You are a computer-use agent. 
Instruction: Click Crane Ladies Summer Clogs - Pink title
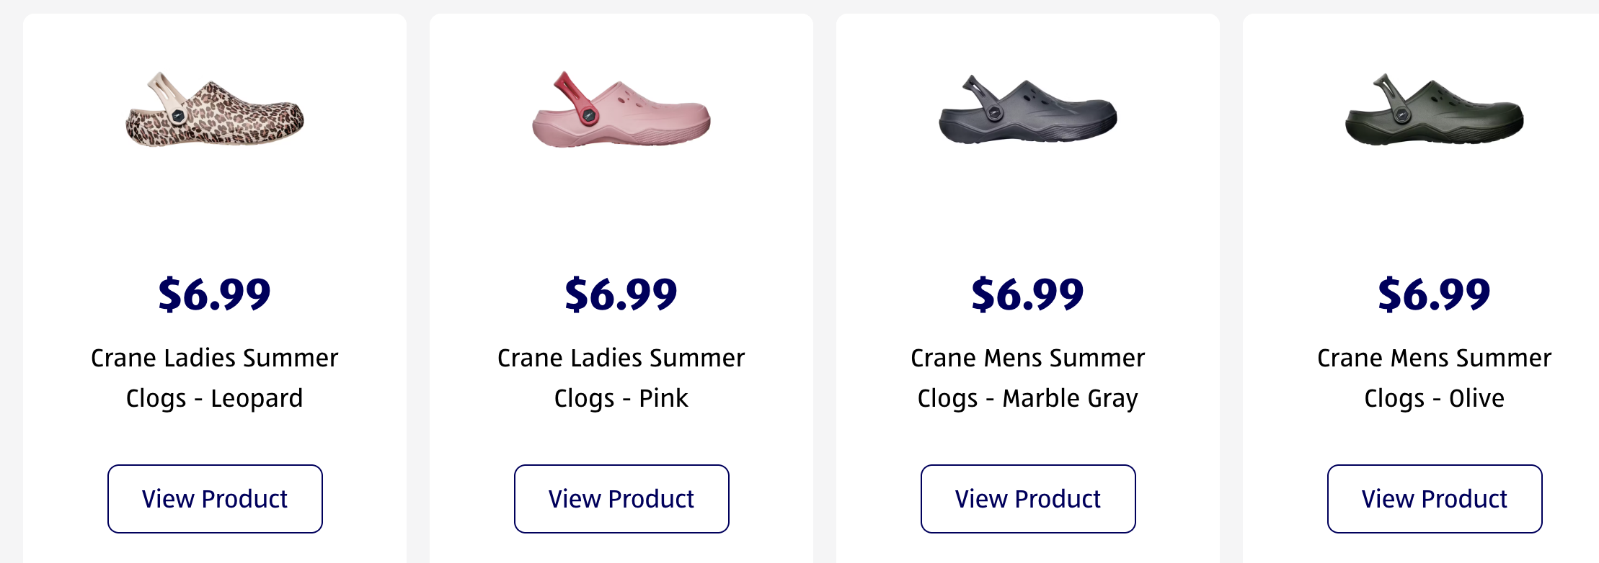(621, 378)
